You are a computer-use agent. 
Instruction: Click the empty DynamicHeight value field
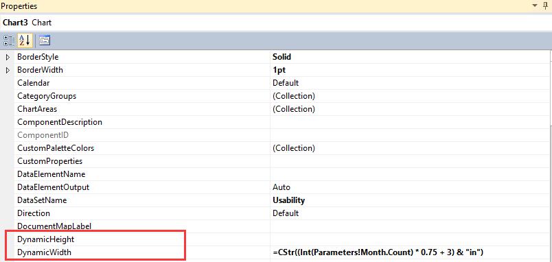pyautogui.click(x=409, y=239)
